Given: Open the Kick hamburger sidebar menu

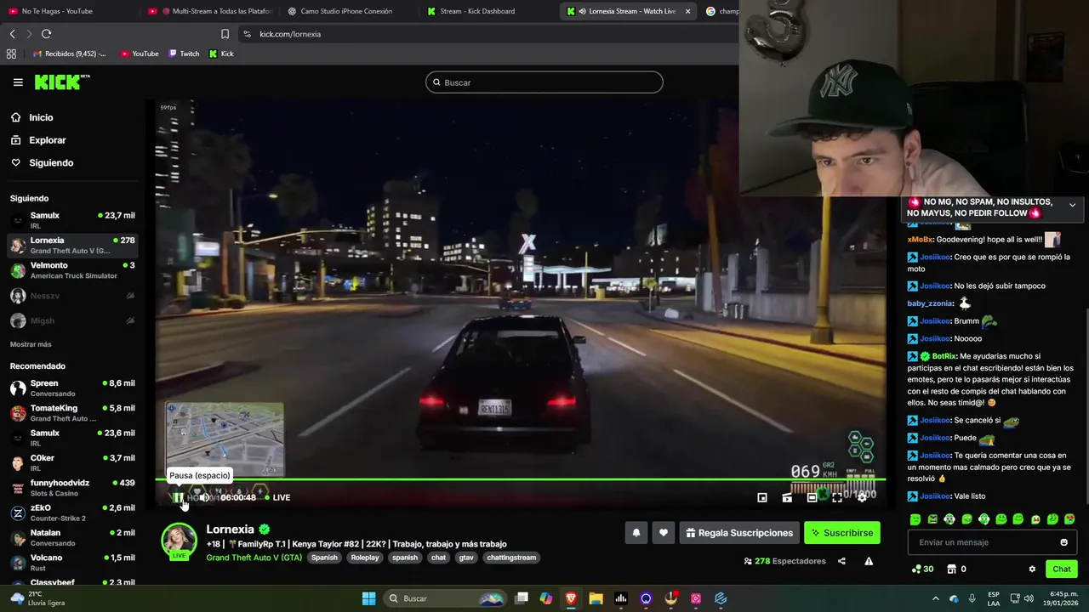Looking at the screenshot, I should (18, 82).
